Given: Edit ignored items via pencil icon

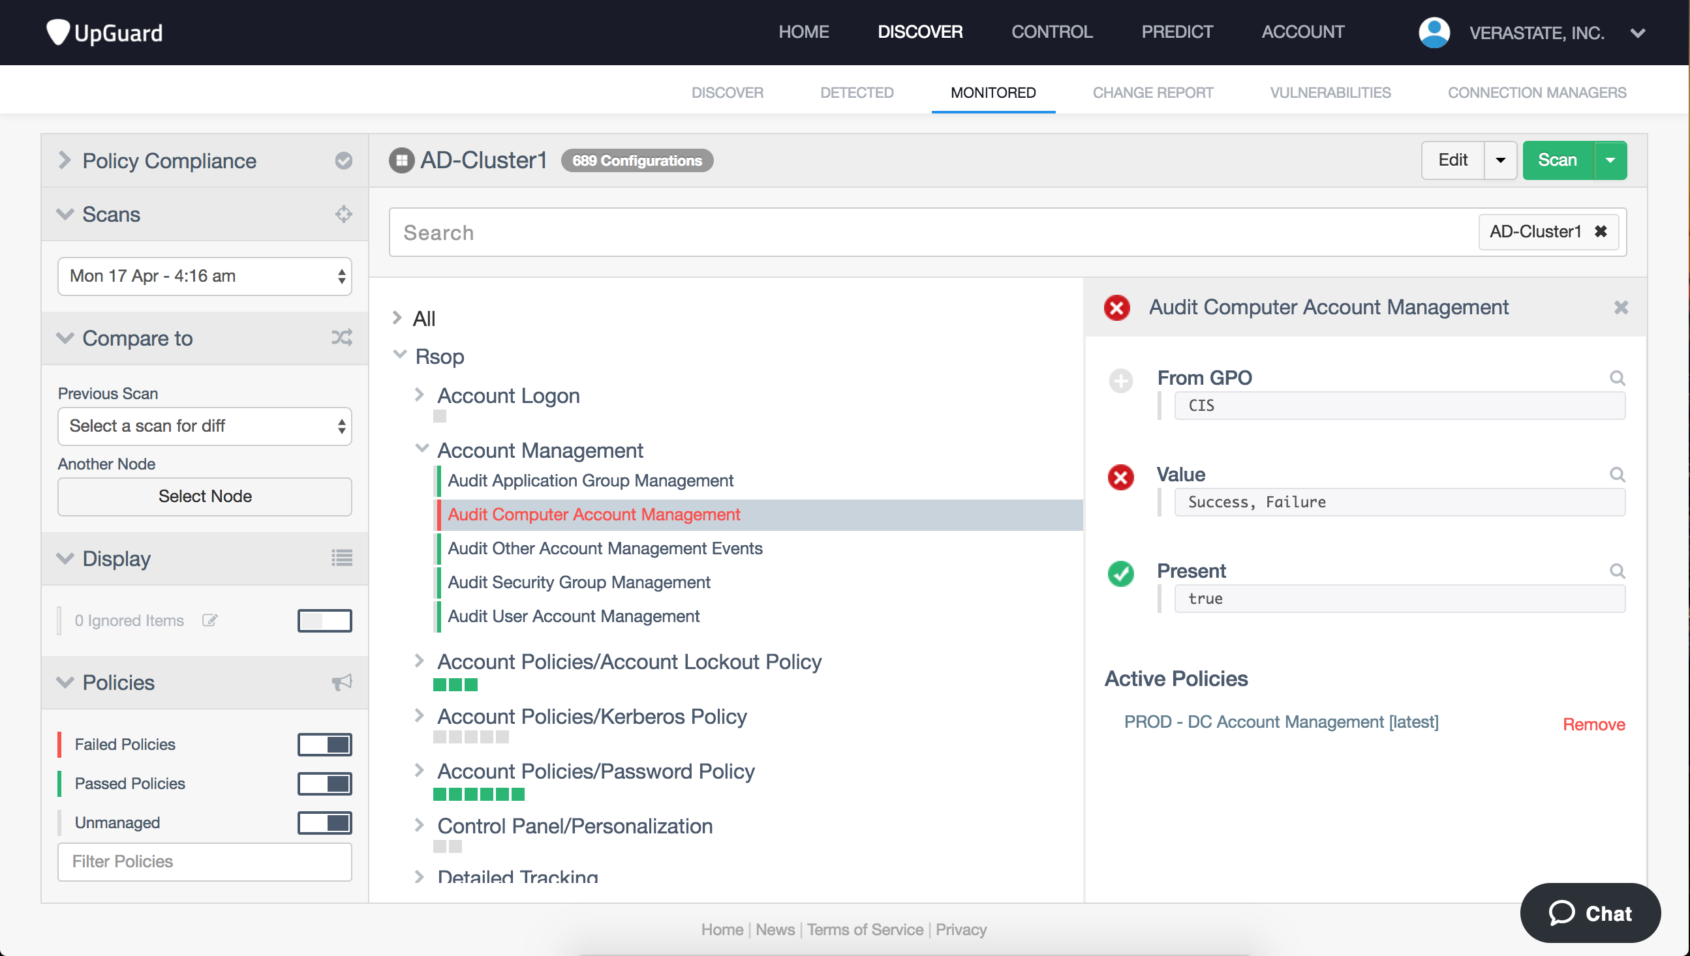Looking at the screenshot, I should point(209,620).
